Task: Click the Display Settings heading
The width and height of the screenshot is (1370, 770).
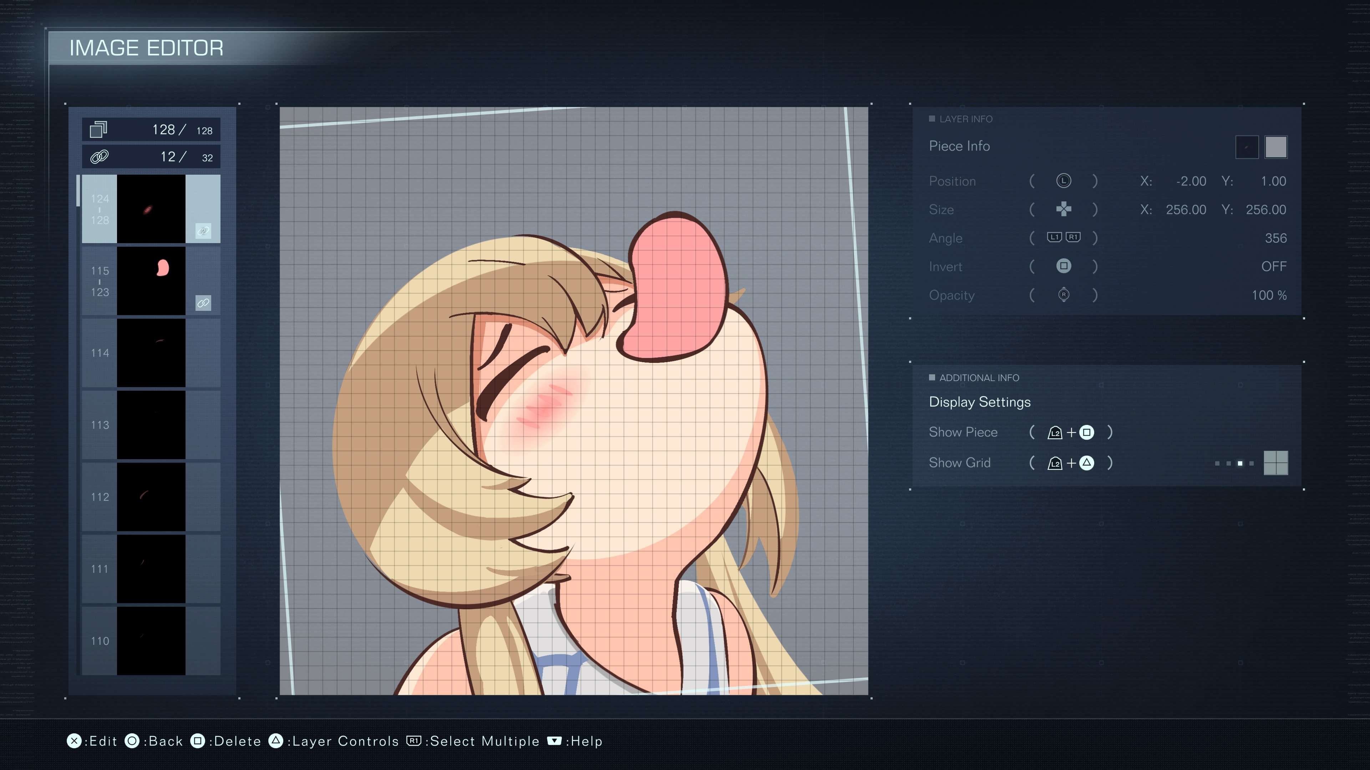Action: 980,402
